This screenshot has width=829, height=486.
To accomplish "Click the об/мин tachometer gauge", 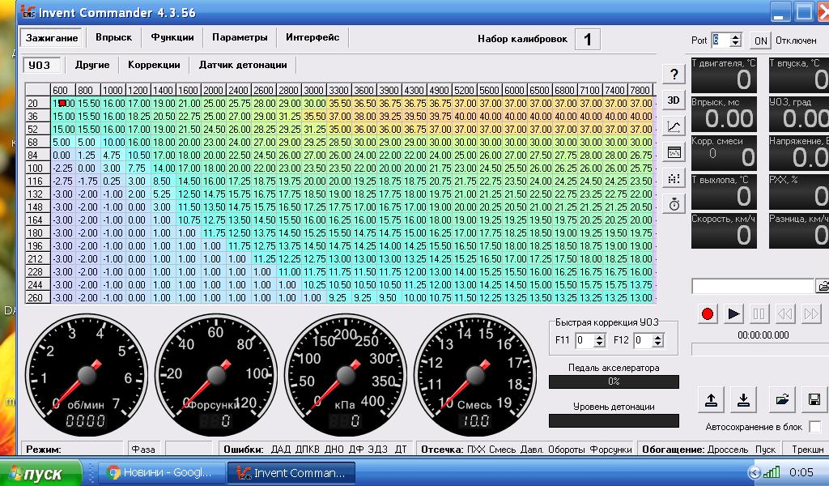I will pos(87,375).
